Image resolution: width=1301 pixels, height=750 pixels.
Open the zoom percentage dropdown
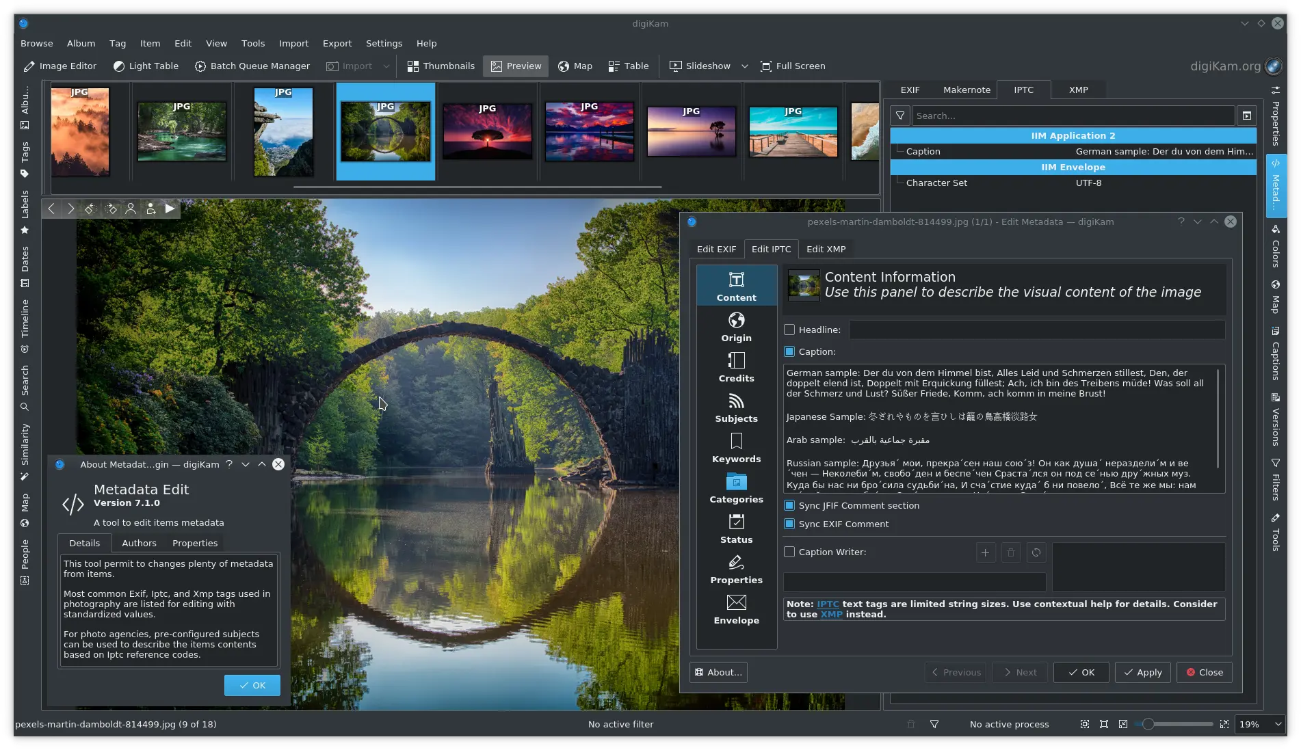pyautogui.click(x=1277, y=724)
